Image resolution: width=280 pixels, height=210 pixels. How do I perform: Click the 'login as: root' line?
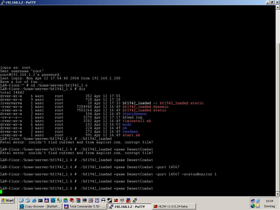click(15, 68)
